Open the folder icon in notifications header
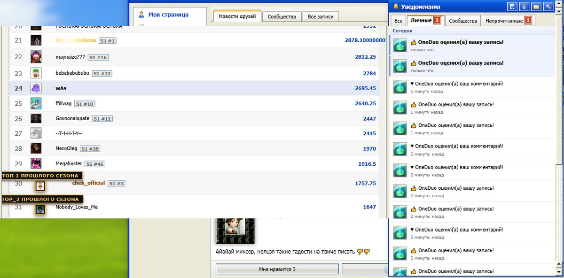 pos(536,7)
